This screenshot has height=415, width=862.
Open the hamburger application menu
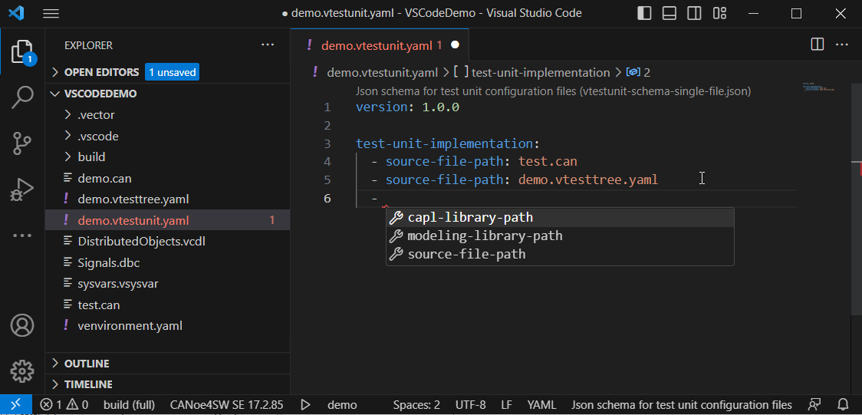[x=51, y=14]
